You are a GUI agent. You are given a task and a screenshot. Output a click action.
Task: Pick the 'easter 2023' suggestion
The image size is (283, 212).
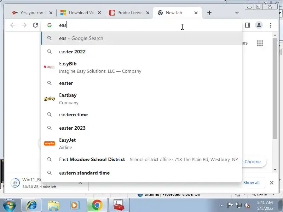(x=142, y=128)
